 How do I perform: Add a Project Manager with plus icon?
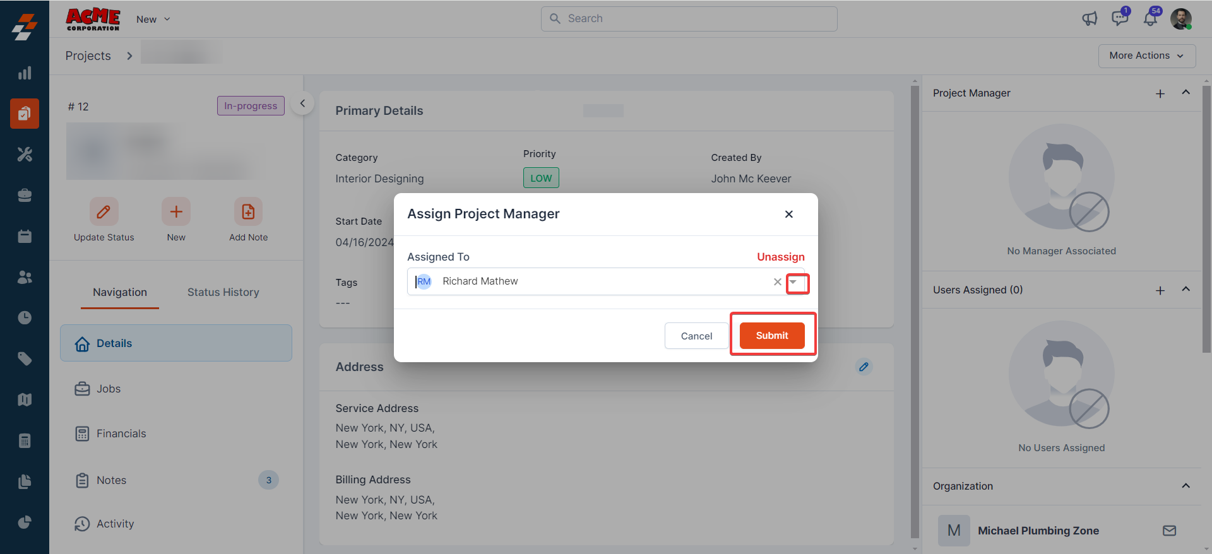pos(1160,93)
